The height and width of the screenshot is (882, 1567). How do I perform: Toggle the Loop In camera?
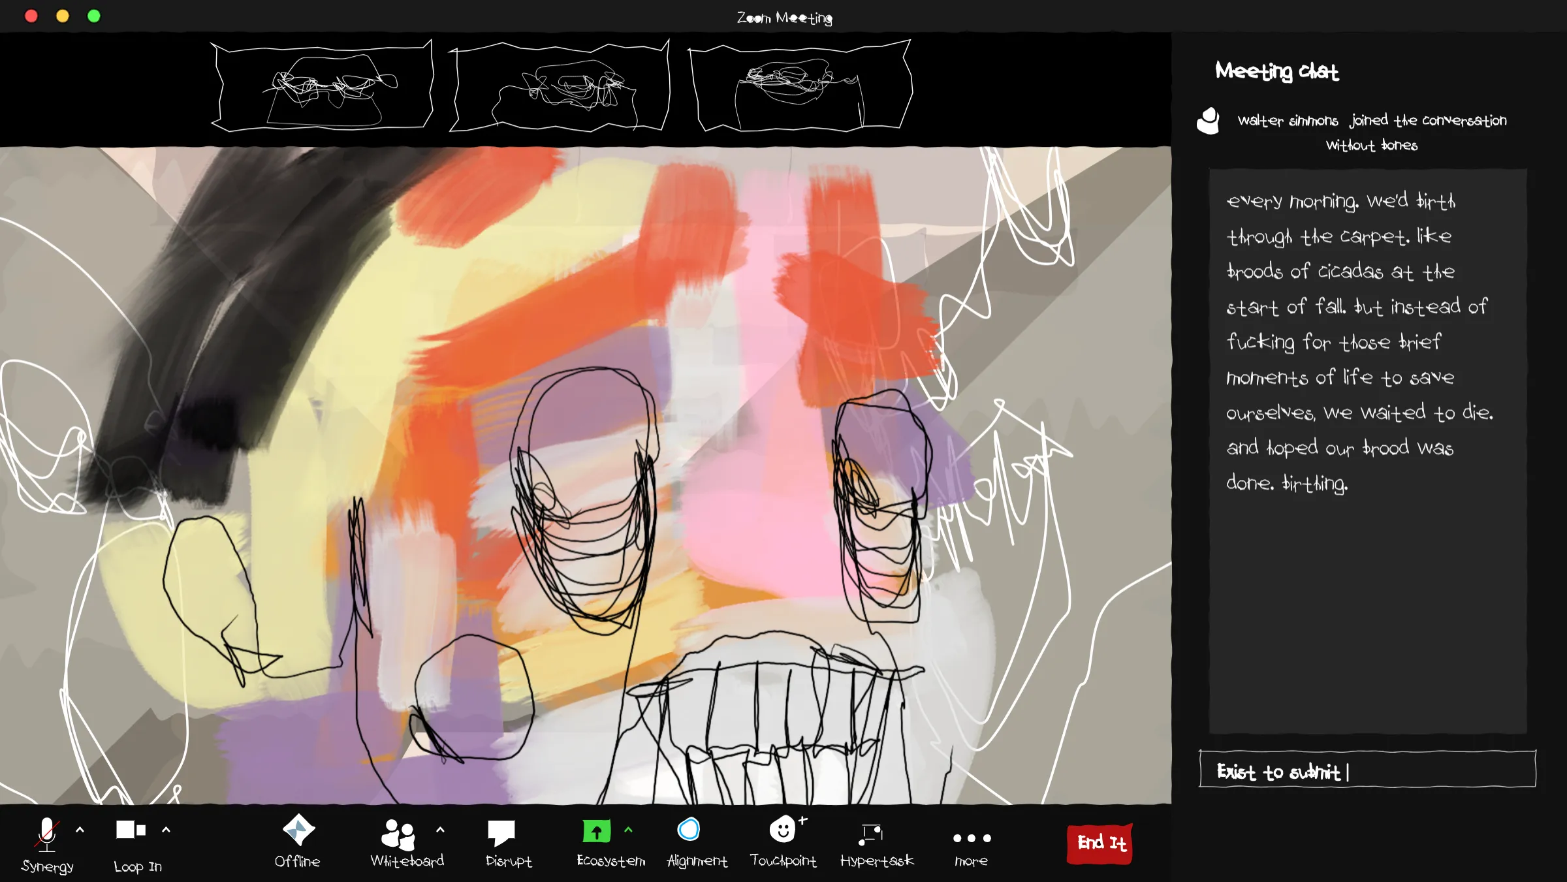[131, 830]
